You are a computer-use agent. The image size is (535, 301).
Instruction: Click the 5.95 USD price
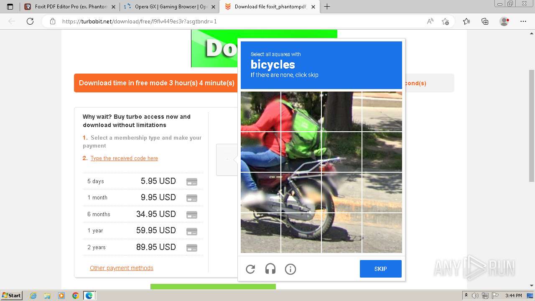click(x=158, y=181)
